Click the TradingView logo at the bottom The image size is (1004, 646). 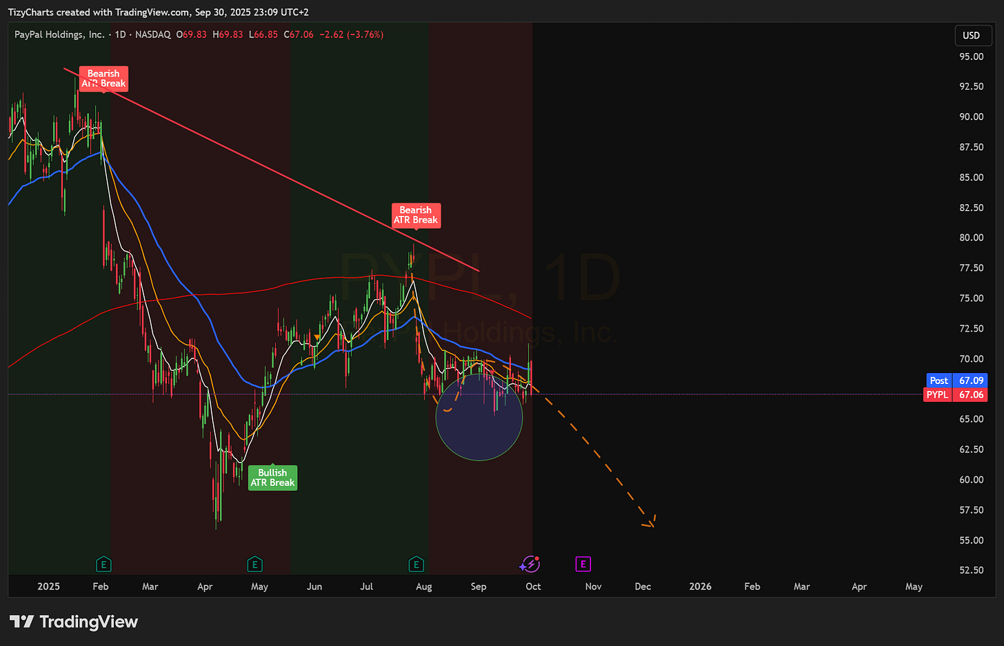tap(74, 622)
